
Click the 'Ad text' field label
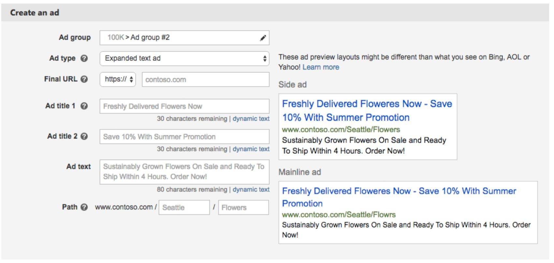click(x=78, y=166)
